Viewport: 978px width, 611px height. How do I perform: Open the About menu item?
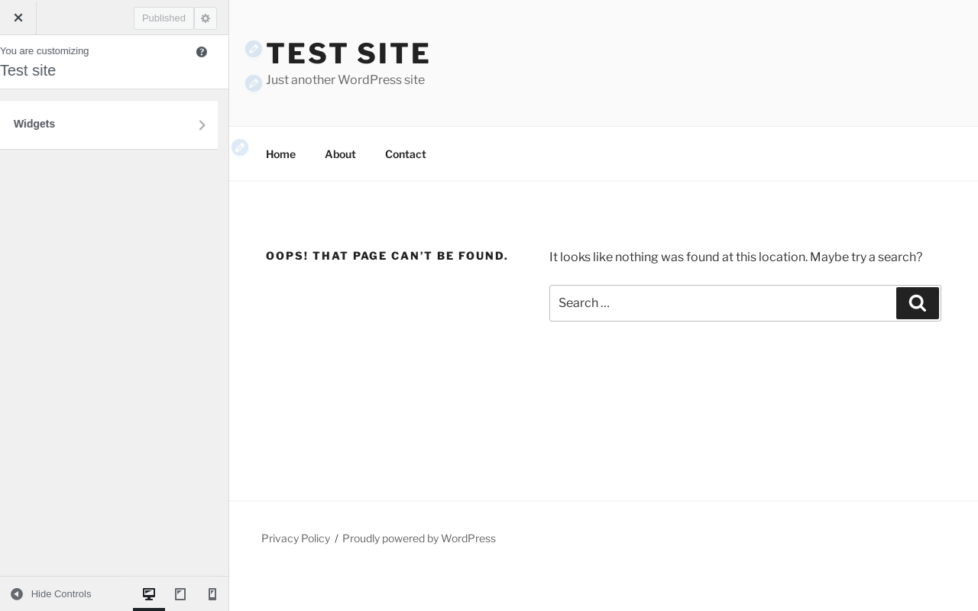(x=340, y=154)
